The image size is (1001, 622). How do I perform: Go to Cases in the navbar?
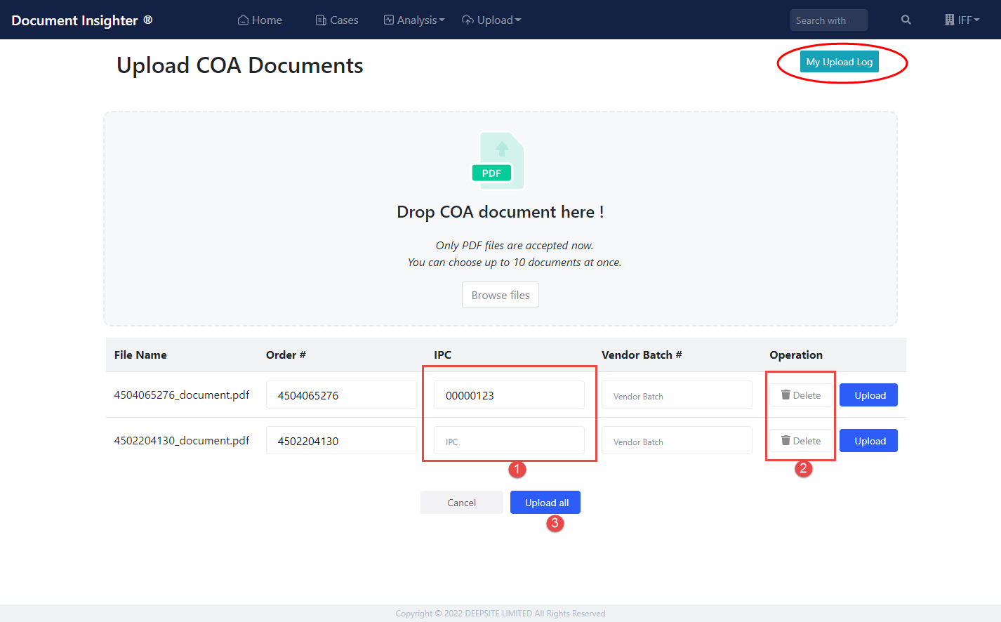tap(337, 20)
